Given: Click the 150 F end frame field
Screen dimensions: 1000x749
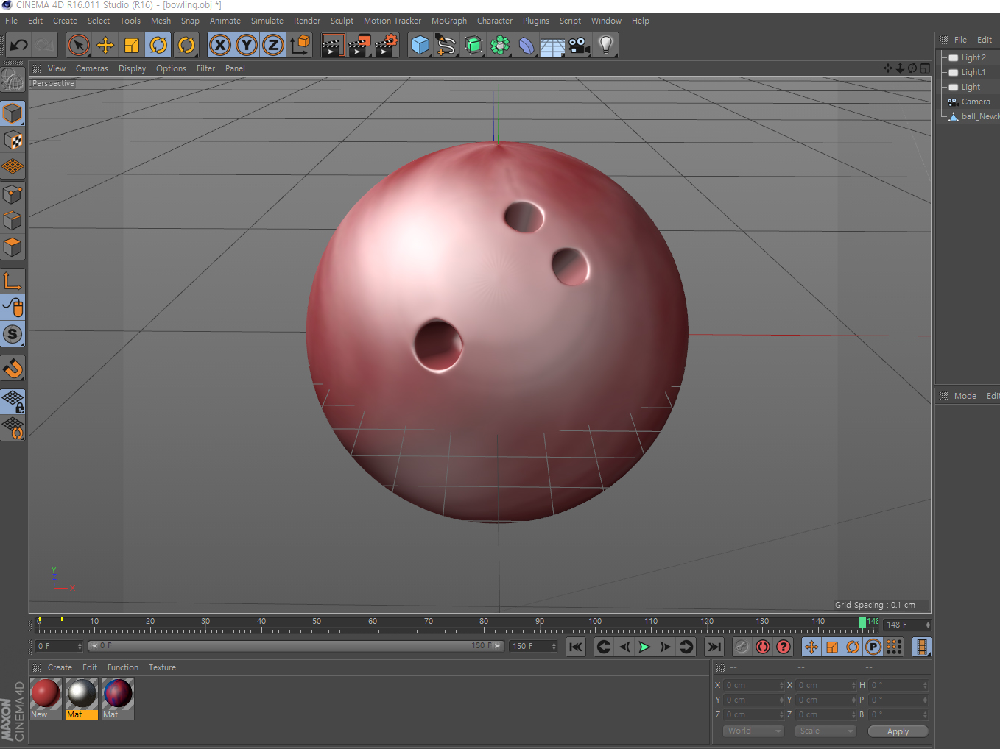Looking at the screenshot, I should point(533,646).
